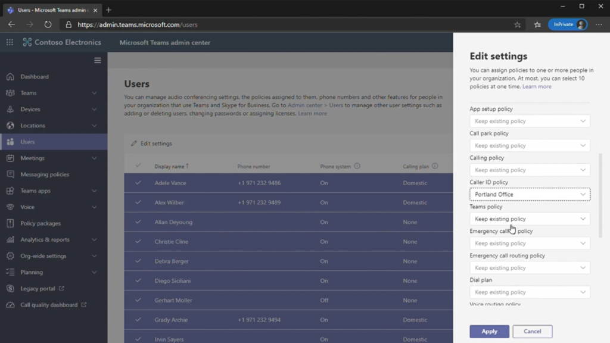Click the Cancel button

pos(532,331)
